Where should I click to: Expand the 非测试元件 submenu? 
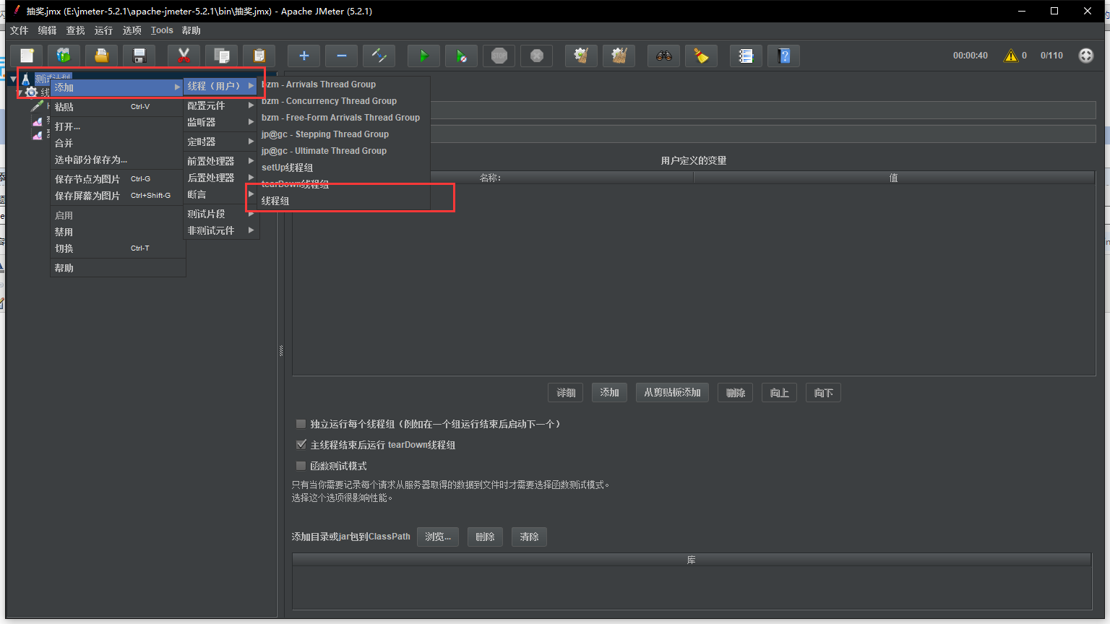220,230
